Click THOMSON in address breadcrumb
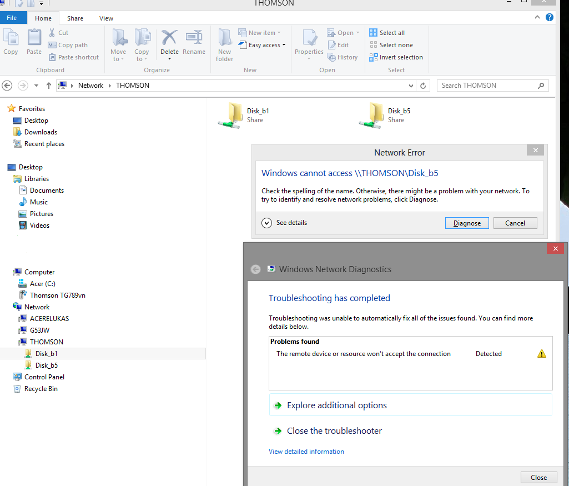The height and width of the screenshot is (486, 569). click(x=133, y=86)
